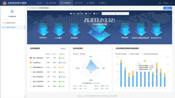Open the mail message icon beside Admin

(160, 3)
